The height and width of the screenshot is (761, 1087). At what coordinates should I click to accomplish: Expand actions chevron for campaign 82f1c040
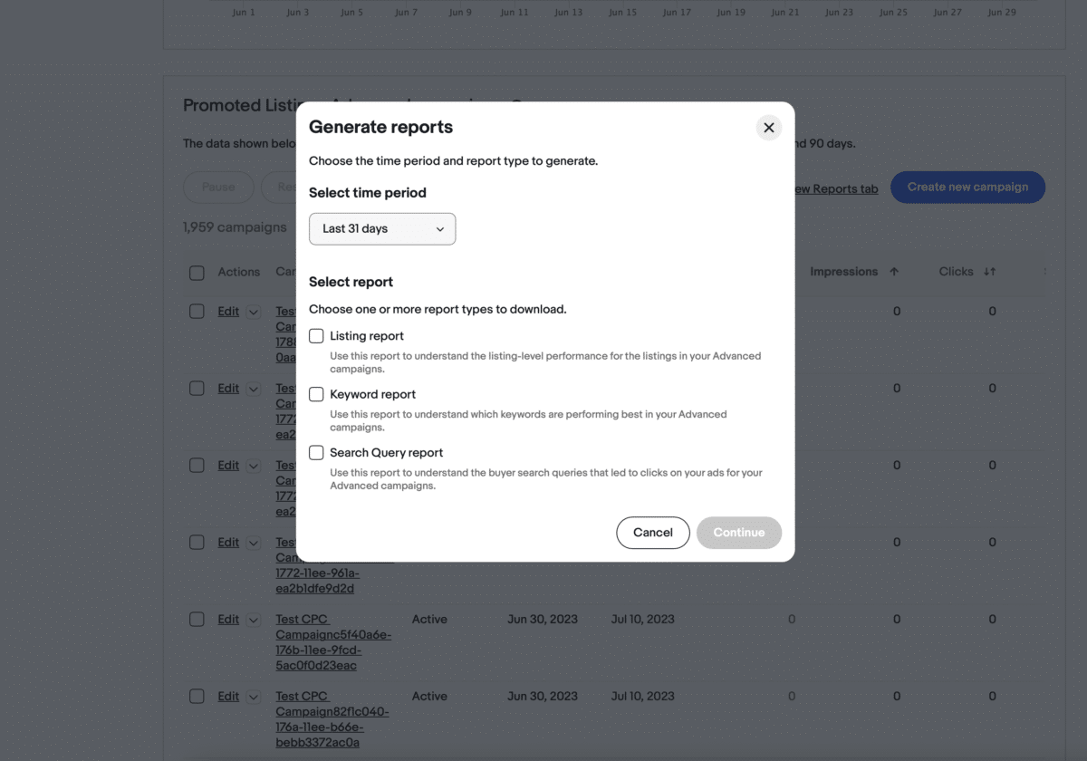coord(254,697)
